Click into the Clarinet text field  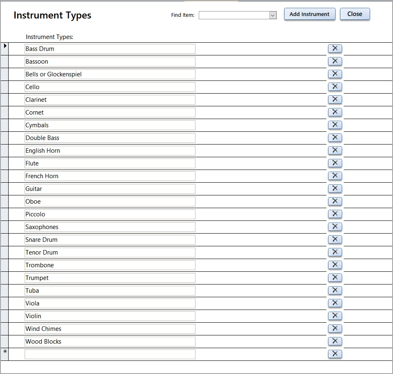click(110, 100)
